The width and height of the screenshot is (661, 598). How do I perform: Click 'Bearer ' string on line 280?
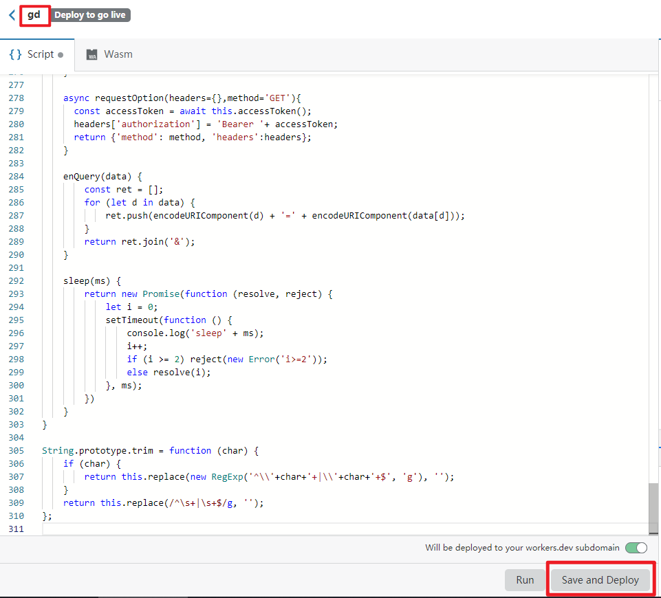click(240, 124)
